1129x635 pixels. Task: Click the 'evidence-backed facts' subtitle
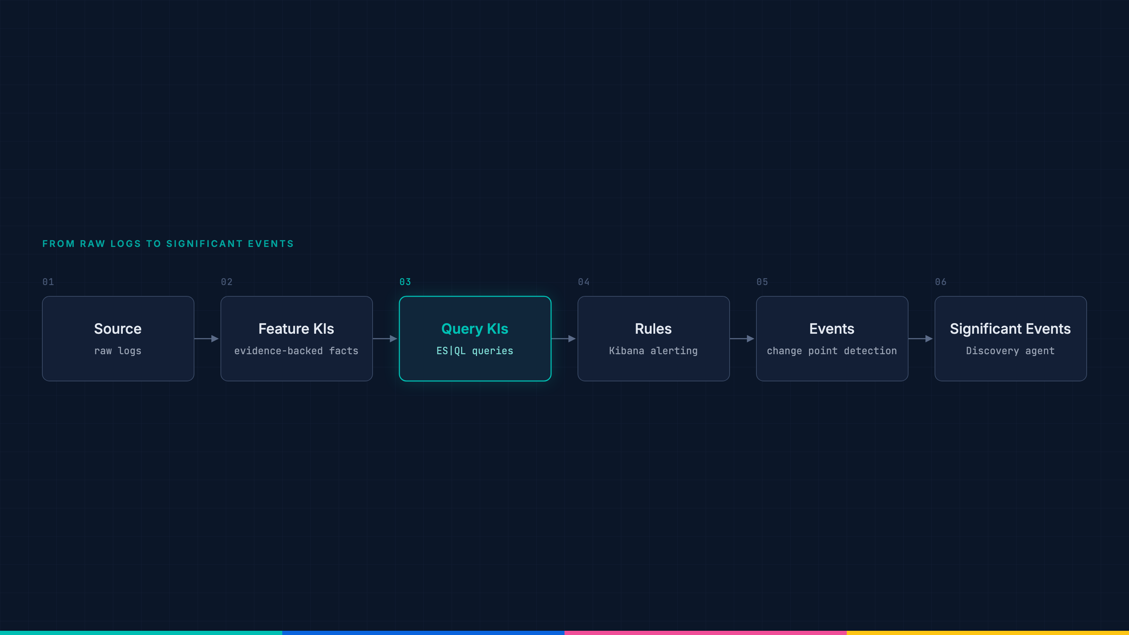click(x=296, y=351)
